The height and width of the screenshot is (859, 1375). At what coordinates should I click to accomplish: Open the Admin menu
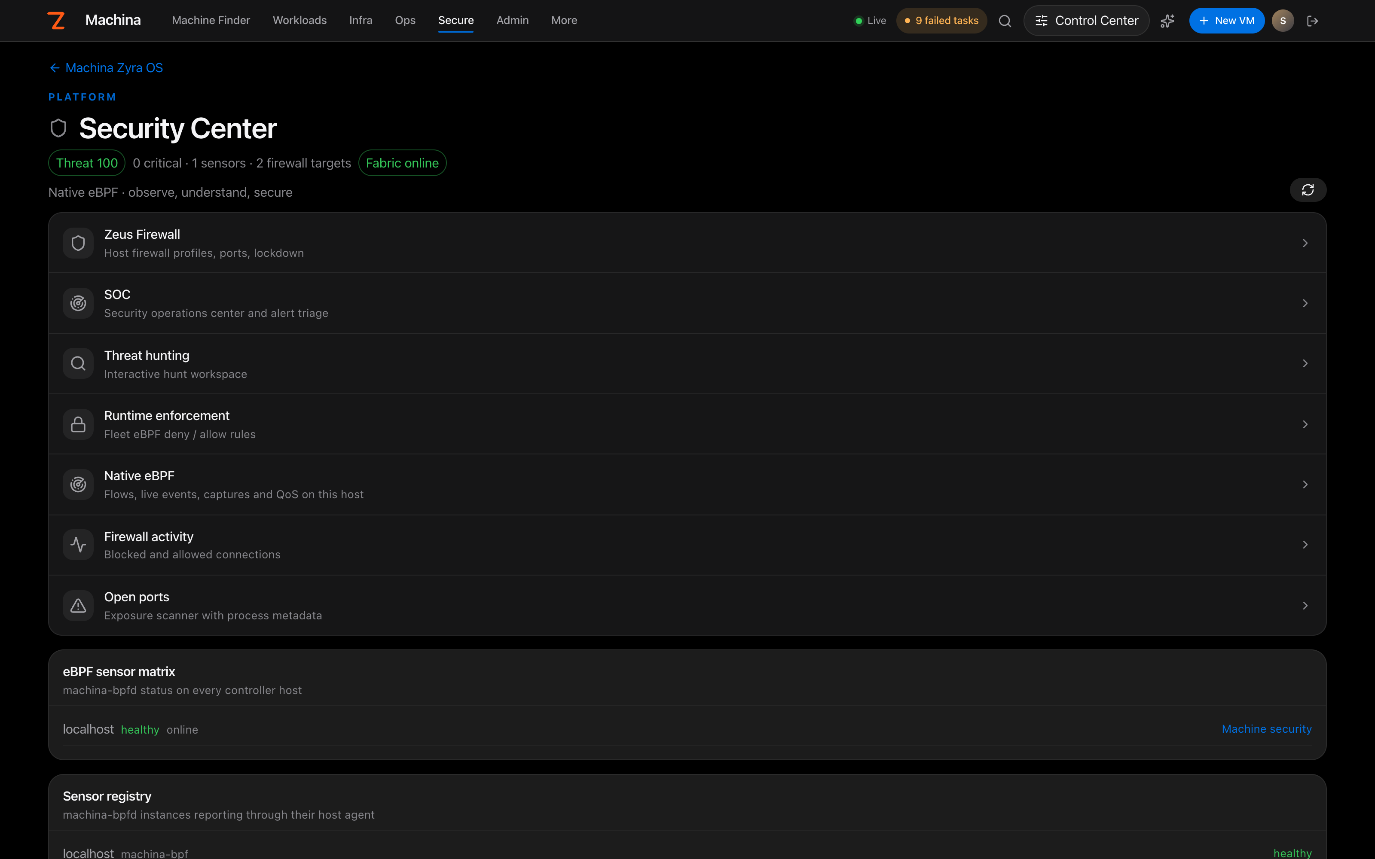click(x=513, y=21)
